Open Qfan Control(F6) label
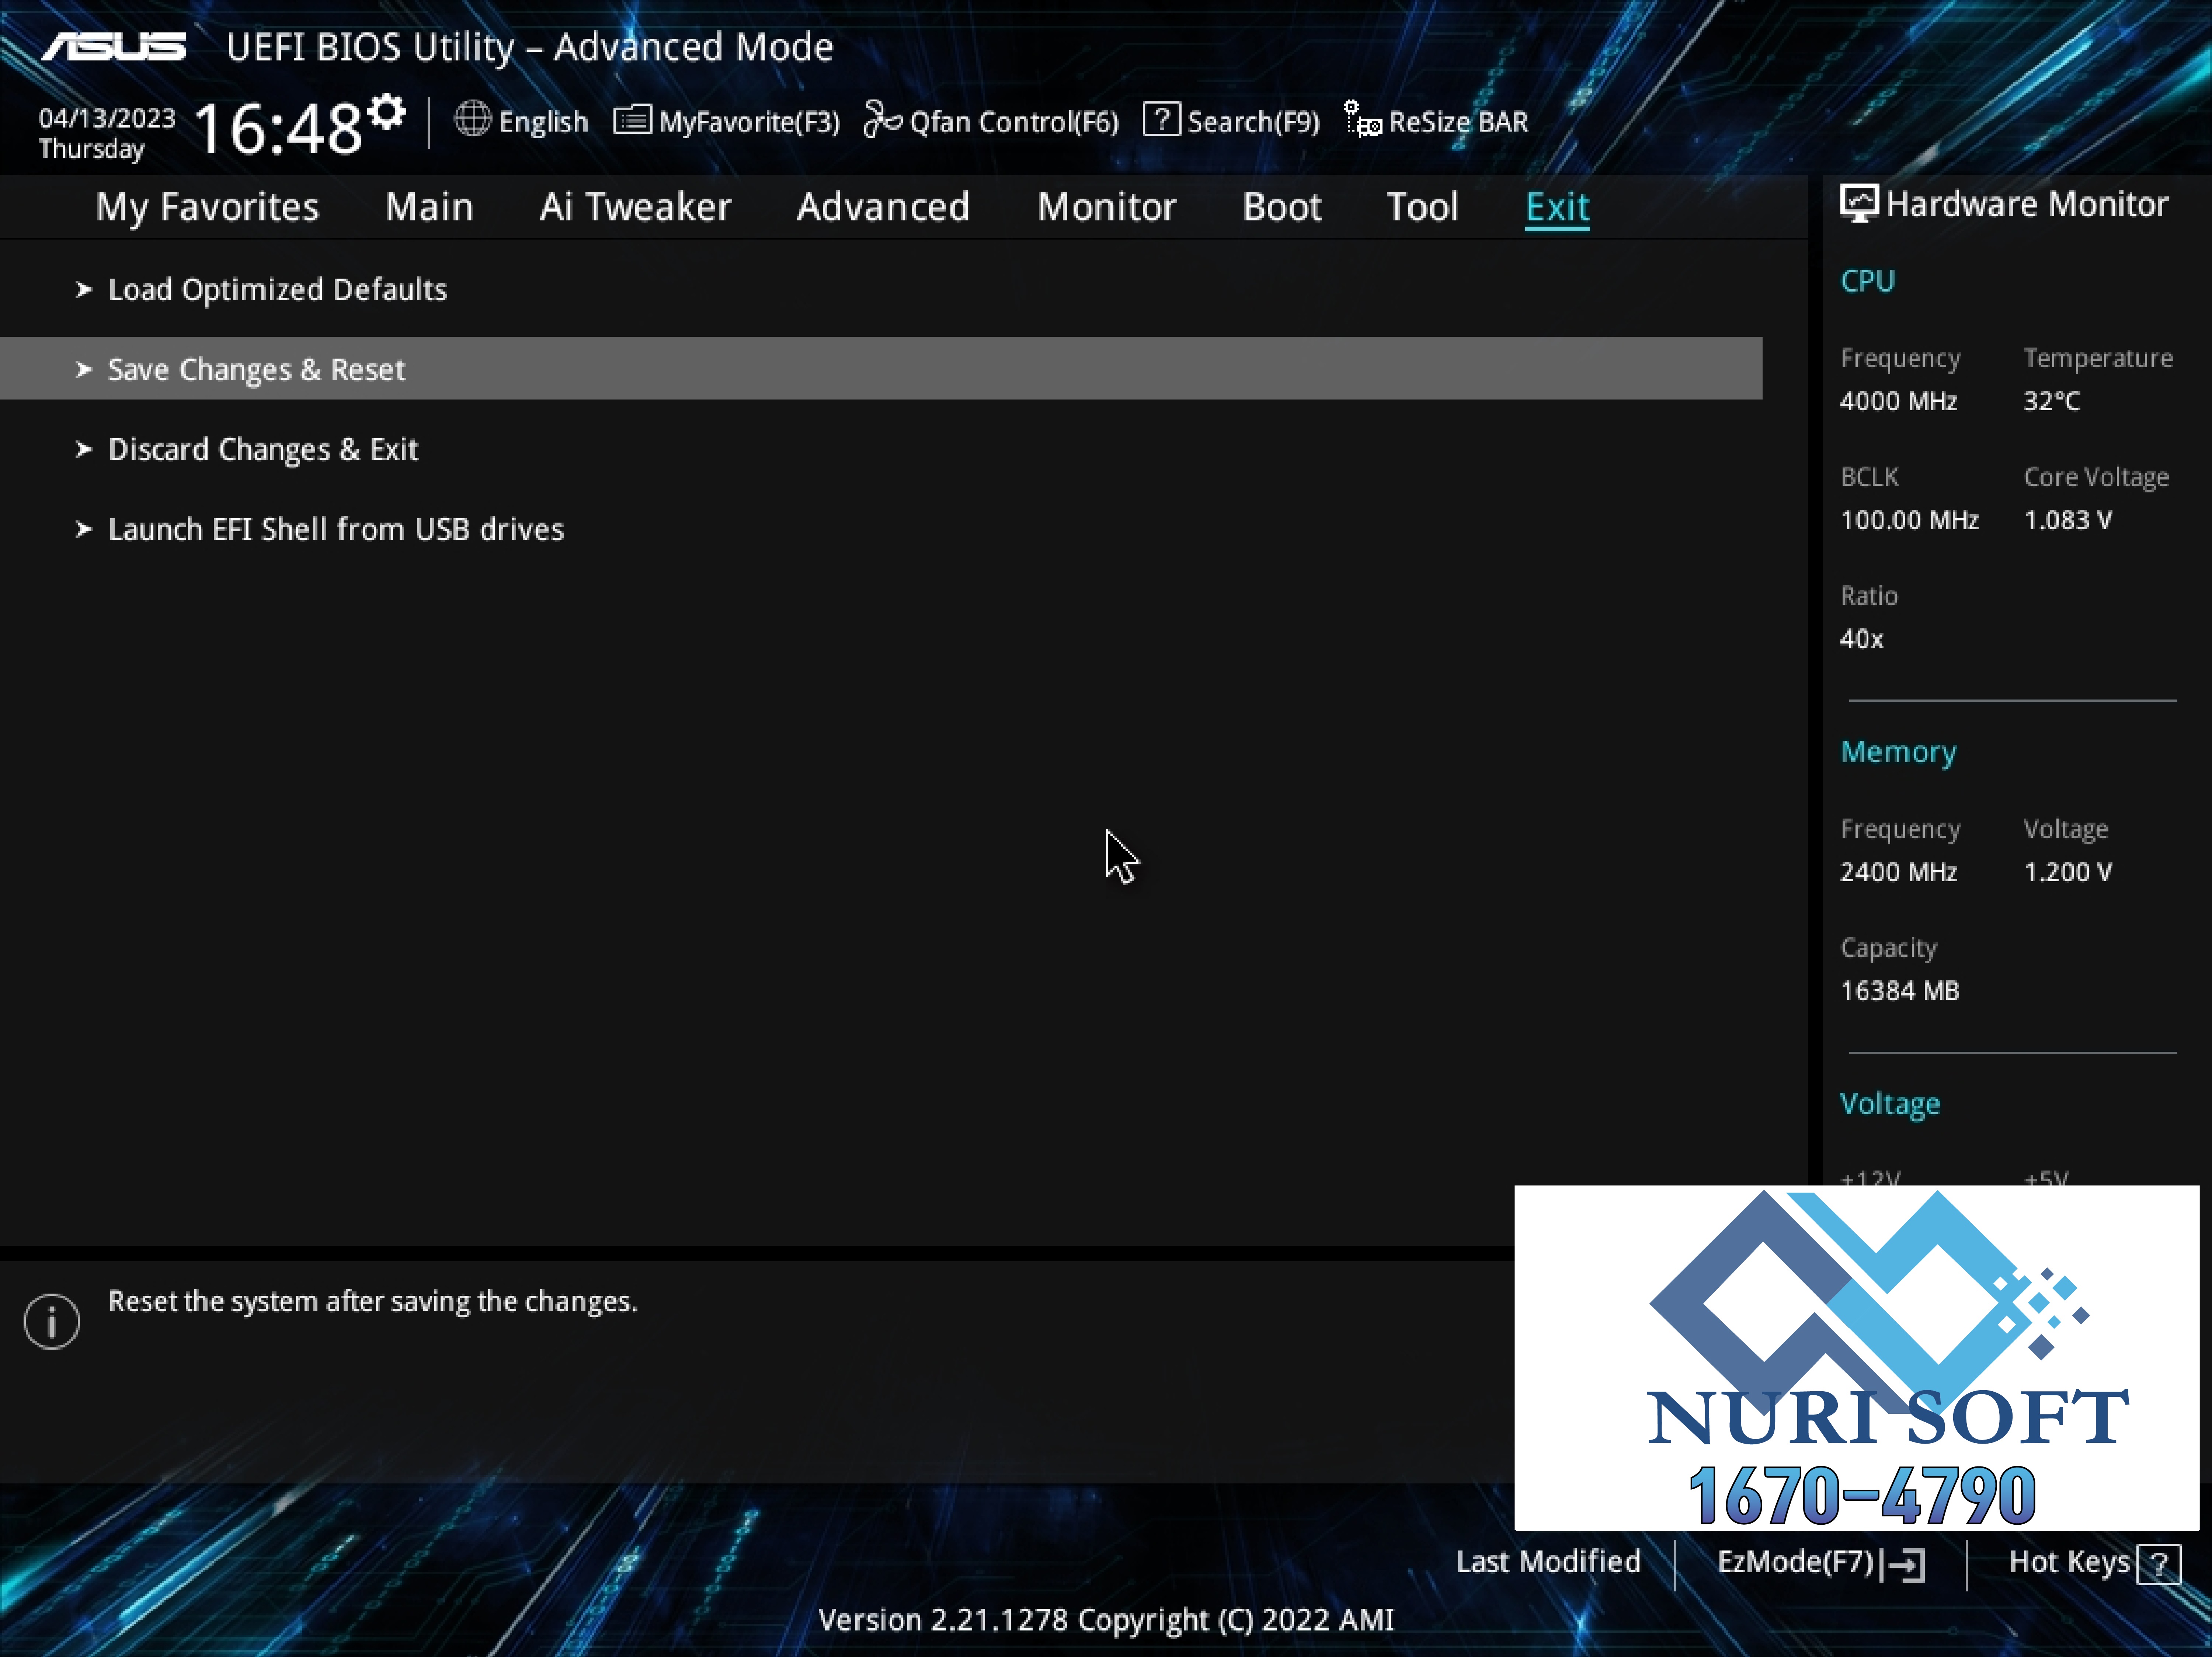The width and height of the screenshot is (2212, 1657). point(1014,122)
